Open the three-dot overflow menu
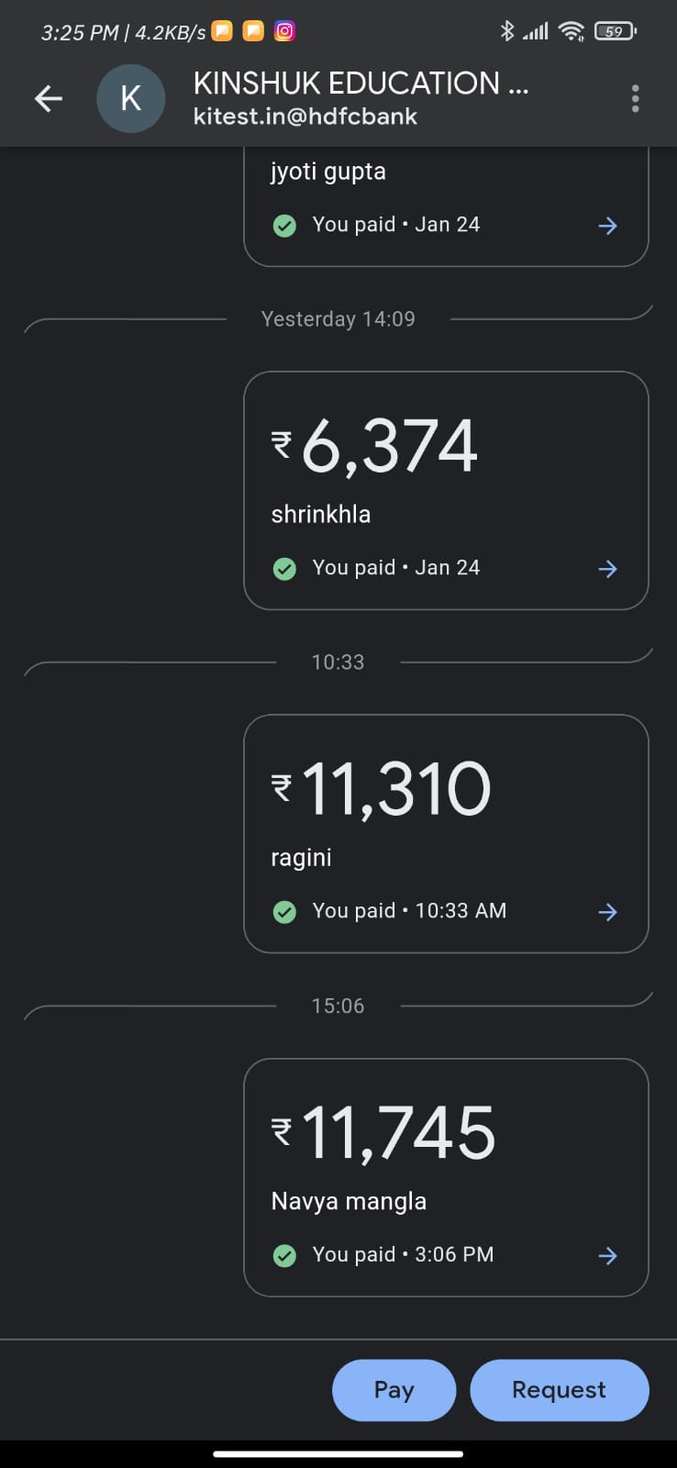The width and height of the screenshot is (677, 1468). coord(635,98)
